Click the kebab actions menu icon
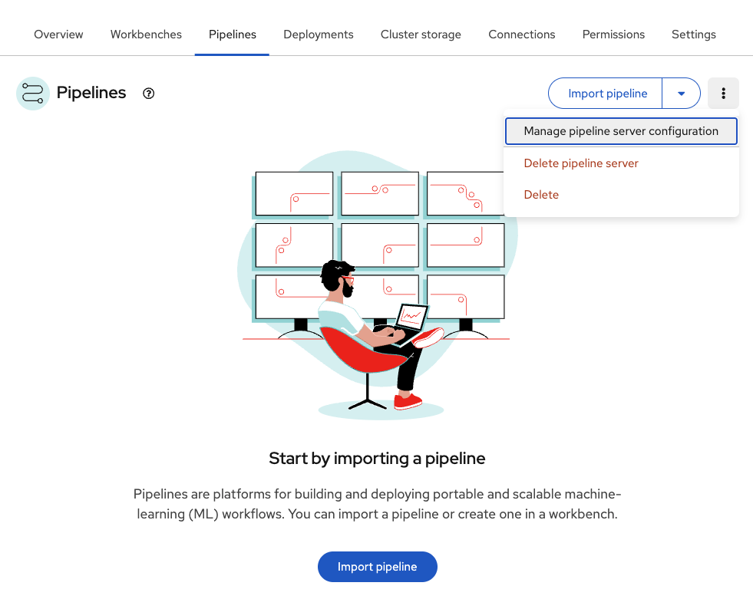 (x=723, y=94)
